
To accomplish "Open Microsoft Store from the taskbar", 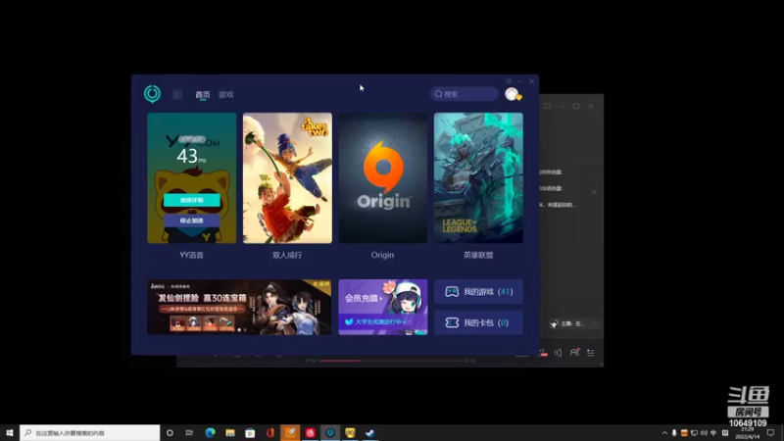I will 250,432.
